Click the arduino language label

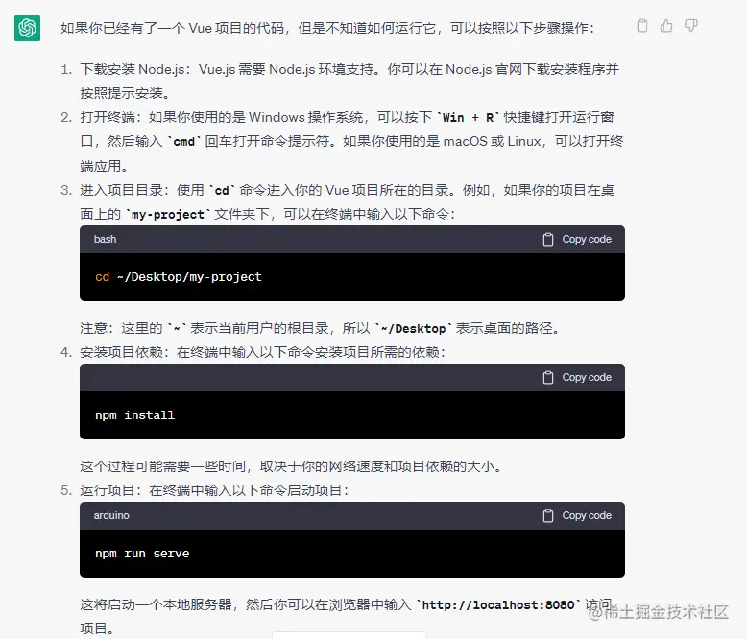111,515
